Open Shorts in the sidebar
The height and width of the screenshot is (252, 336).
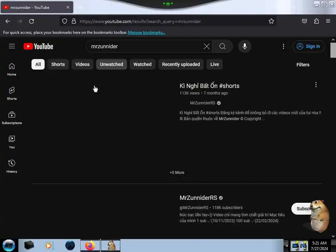pos(12,94)
